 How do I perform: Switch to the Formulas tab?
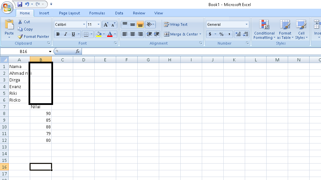[x=97, y=13]
